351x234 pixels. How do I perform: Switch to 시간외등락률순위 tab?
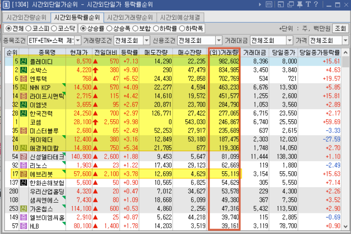pyautogui.click(x=77, y=17)
